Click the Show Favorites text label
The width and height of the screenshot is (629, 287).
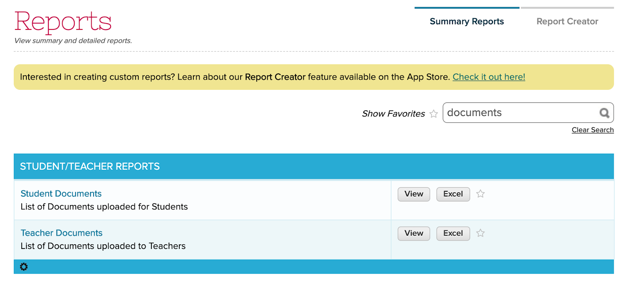coord(393,114)
